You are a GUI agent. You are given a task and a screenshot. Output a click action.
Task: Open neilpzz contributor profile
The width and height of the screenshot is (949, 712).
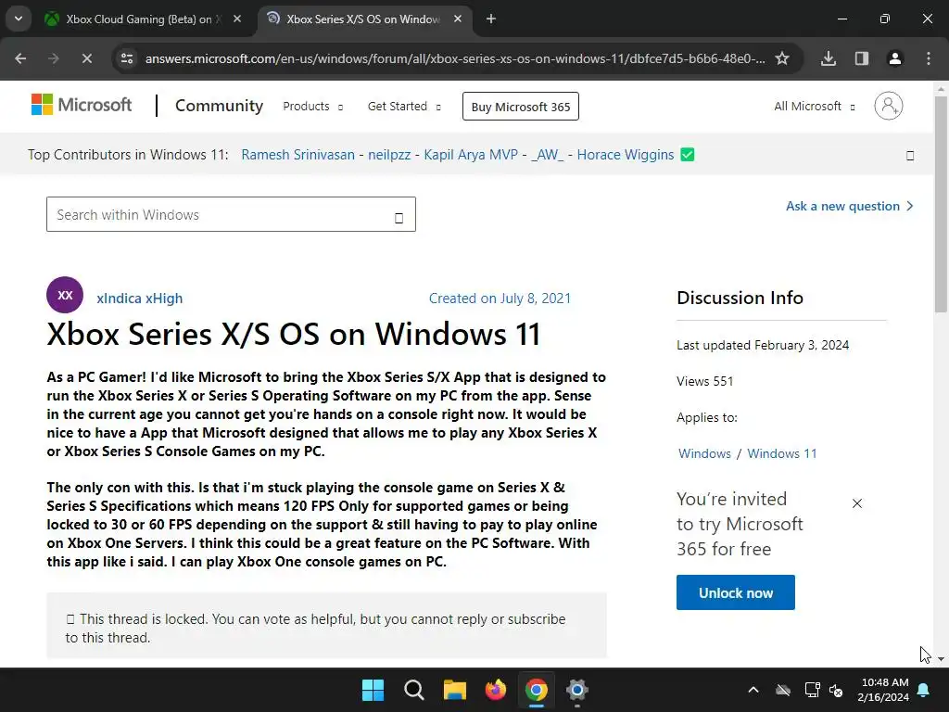pos(389,155)
